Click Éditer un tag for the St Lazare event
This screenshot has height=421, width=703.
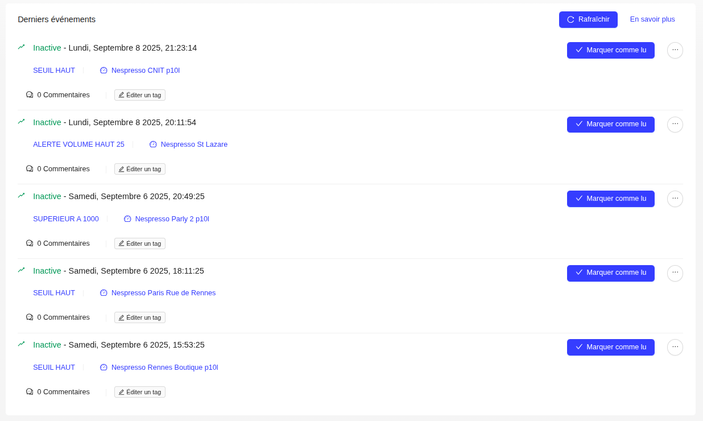tap(139, 169)
